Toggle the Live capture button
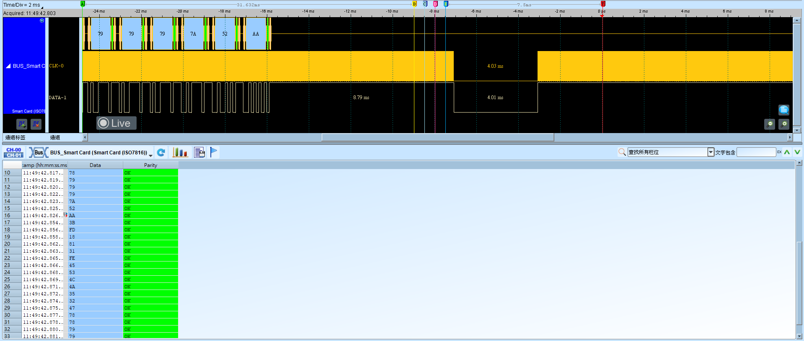Image resolution: width=804 pixels, height=341 pixels. 116,123
